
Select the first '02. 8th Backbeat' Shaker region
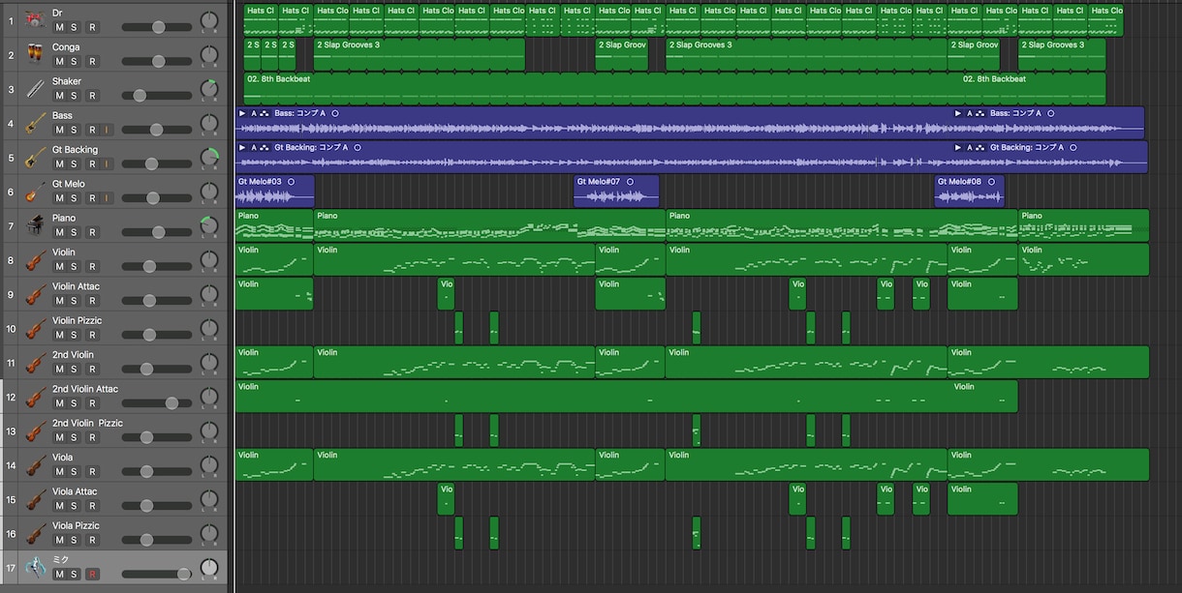click(x=603, y=88)
